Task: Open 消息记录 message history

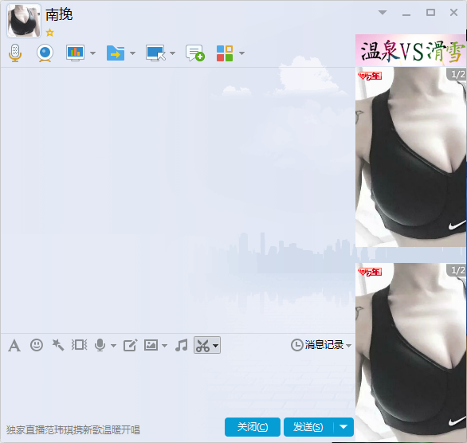Action: [317, 345]
